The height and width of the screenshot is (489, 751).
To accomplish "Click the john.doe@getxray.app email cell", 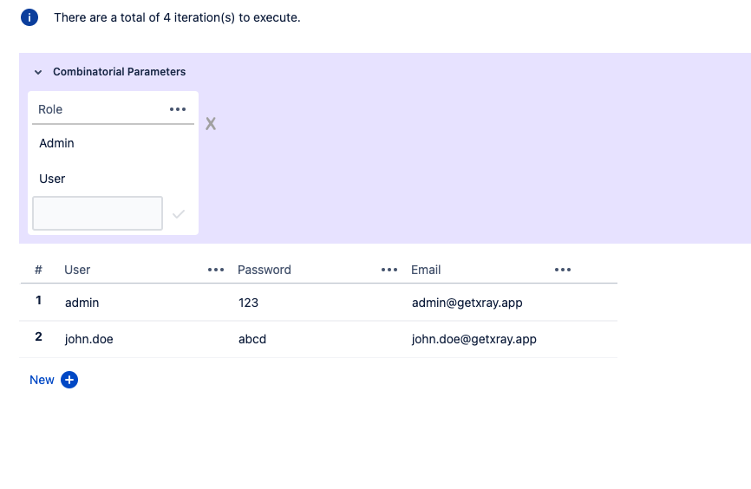I will [x=474, y=339].
